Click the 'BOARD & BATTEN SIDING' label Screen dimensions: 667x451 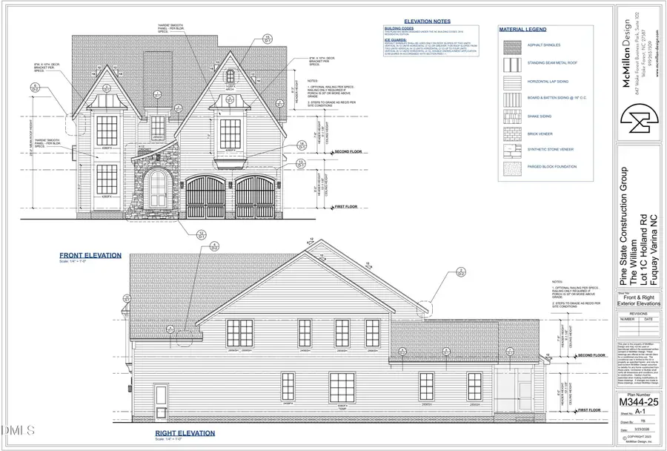pyautogui.click(x=557, y=98)
